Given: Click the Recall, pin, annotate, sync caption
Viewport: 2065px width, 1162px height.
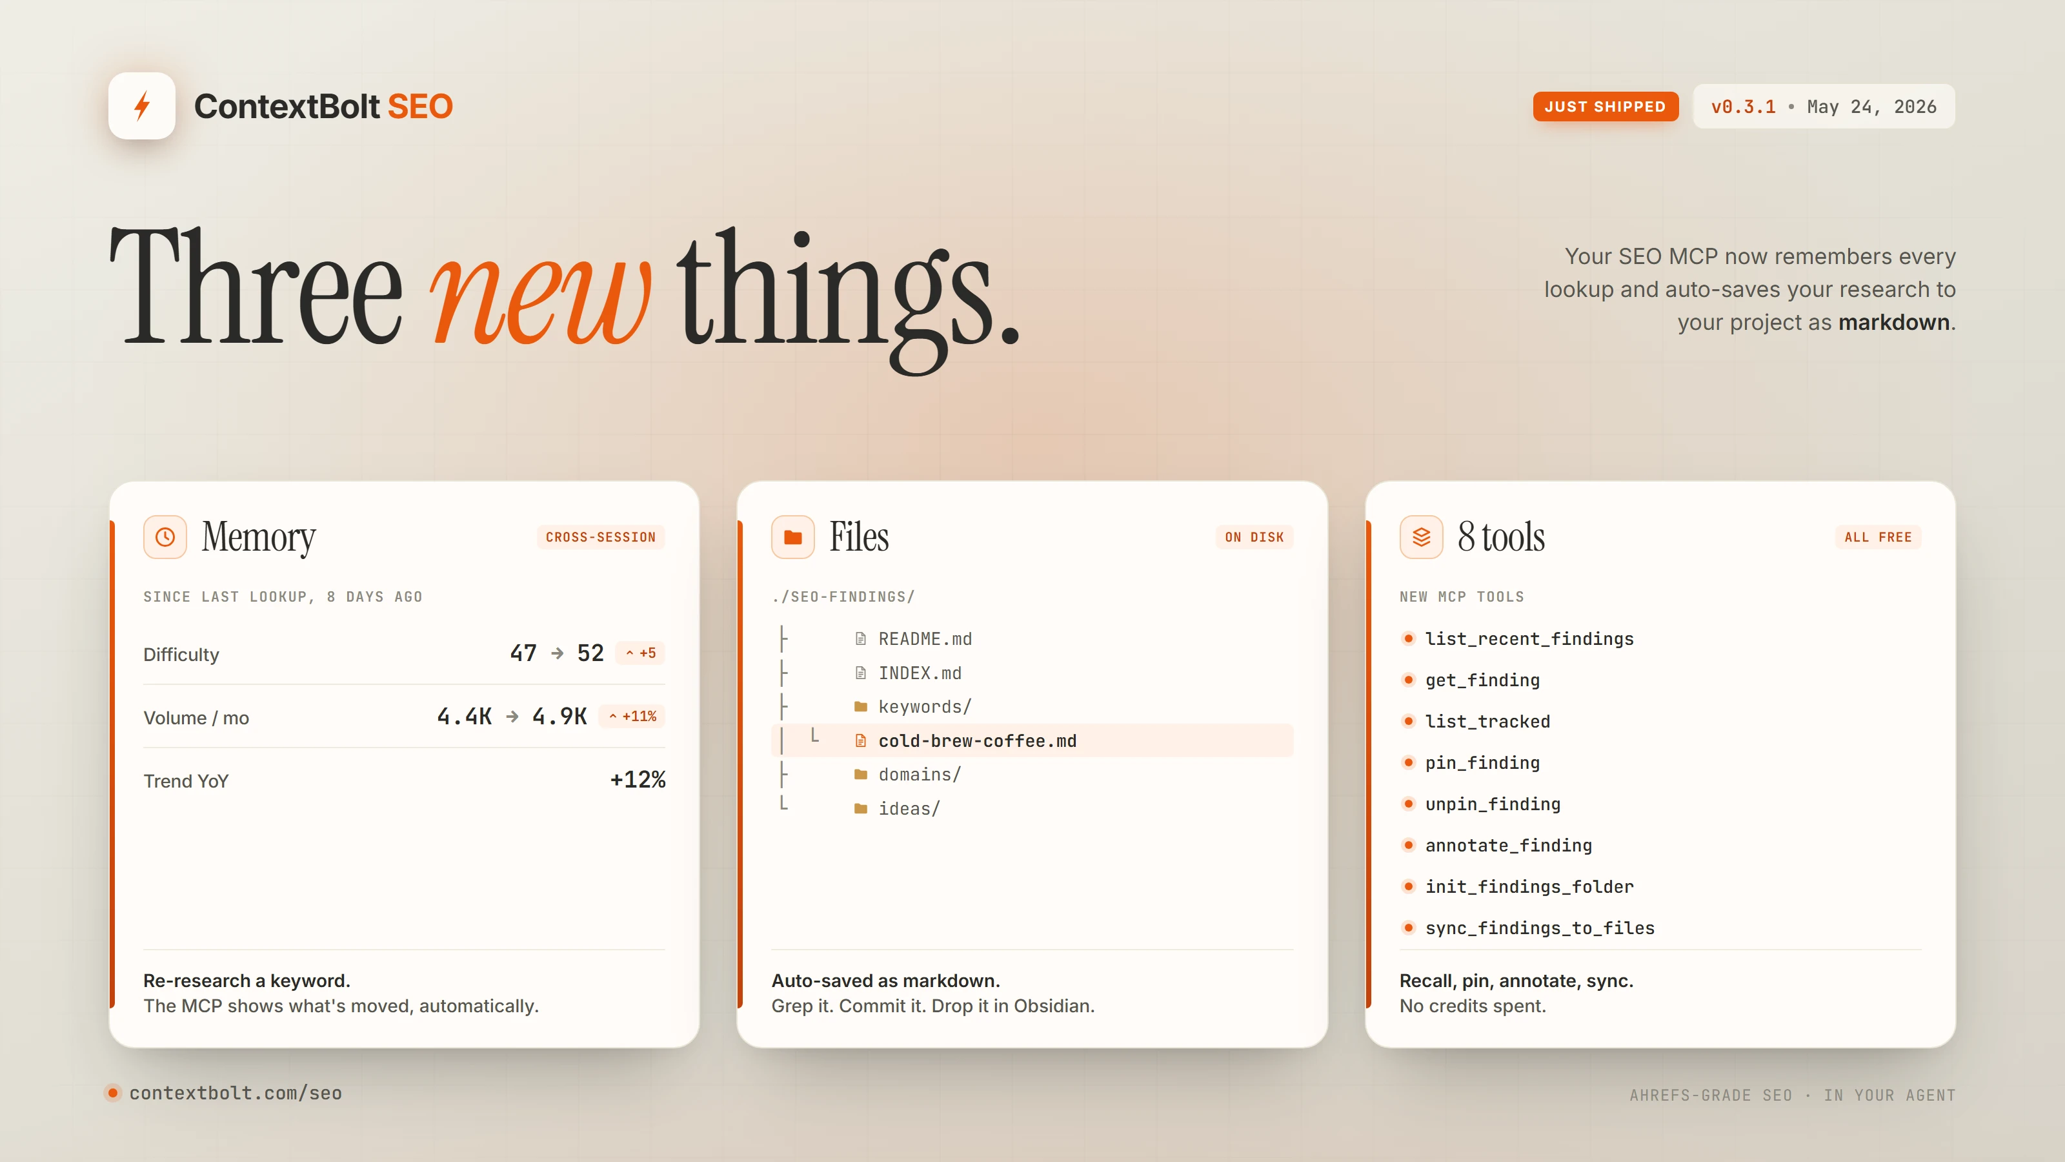Looking at the screenshot, I should tap(1516, 981).
